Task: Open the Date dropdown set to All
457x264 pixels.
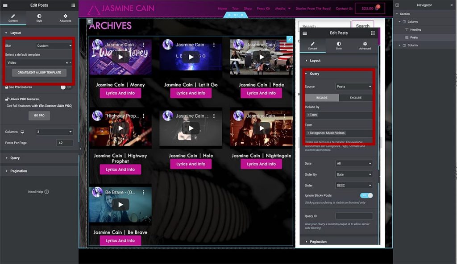Action: (354, 164)
